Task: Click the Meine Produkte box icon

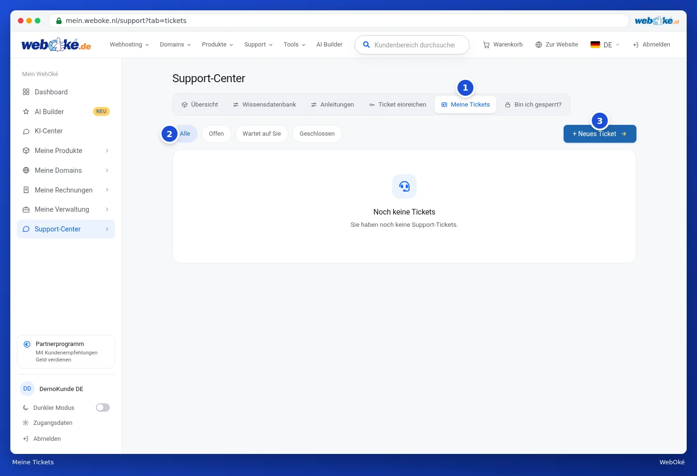Action: point(26,151)
